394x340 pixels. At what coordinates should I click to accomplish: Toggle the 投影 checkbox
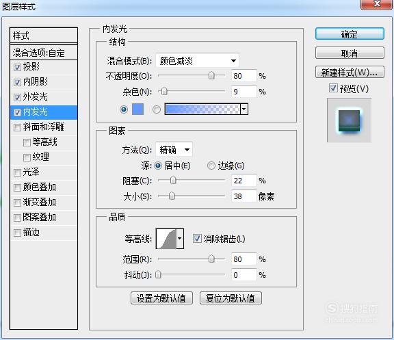tap(17, 67)
